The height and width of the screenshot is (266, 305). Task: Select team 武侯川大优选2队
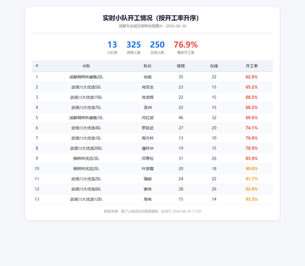86,179
